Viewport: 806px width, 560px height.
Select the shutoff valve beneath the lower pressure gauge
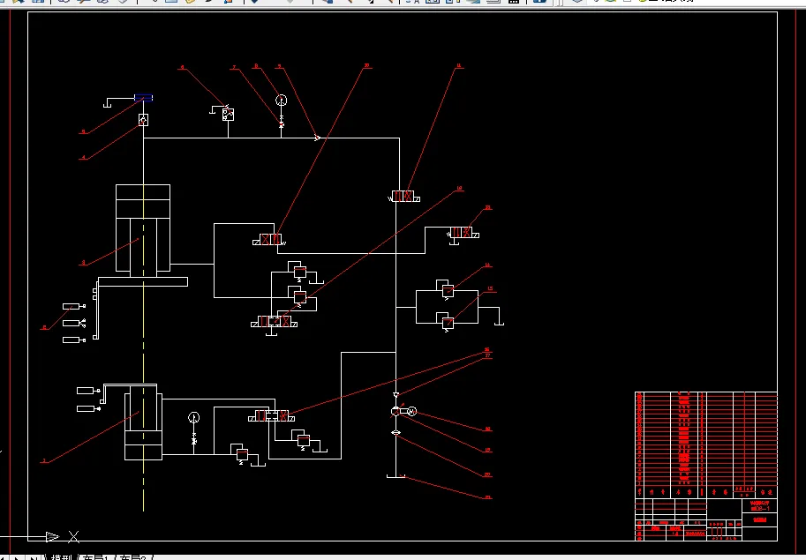click(x=194, y=441)
